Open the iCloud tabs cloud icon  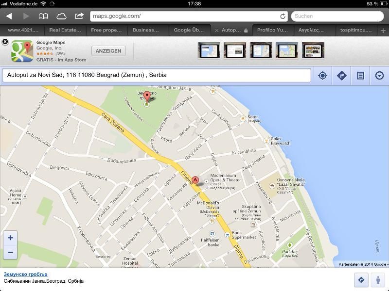(x=61, y=16)
